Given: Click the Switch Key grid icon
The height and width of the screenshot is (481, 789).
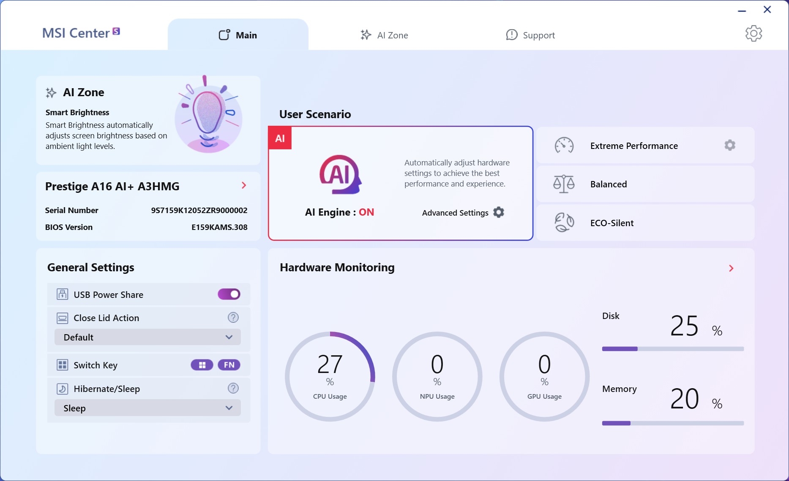Looking at the screenshot, I should (x=62, y=365).
